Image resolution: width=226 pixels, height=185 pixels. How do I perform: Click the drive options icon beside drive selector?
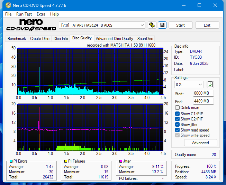point(152,25)
